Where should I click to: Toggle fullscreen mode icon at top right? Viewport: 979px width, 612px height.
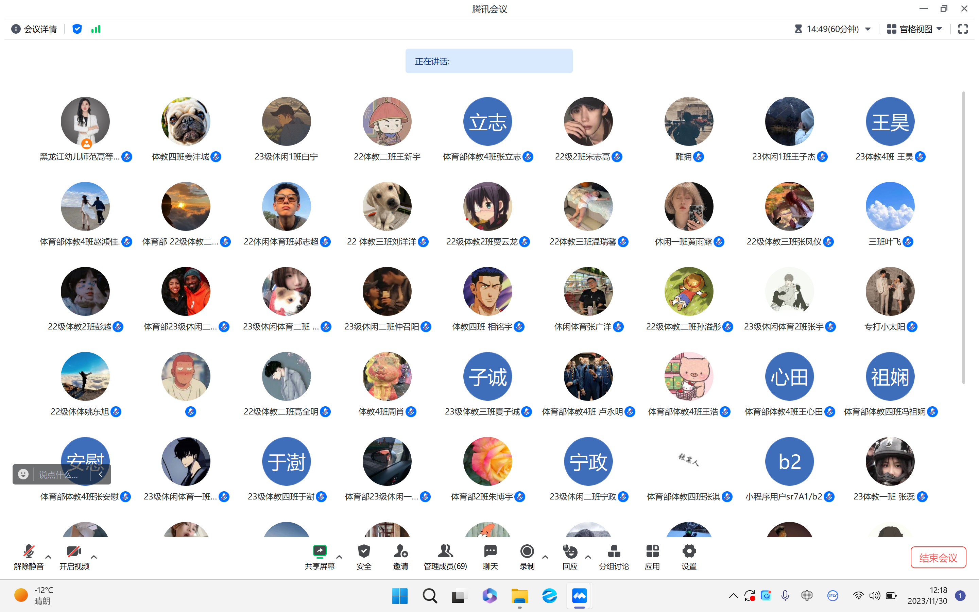pos(963,29)
